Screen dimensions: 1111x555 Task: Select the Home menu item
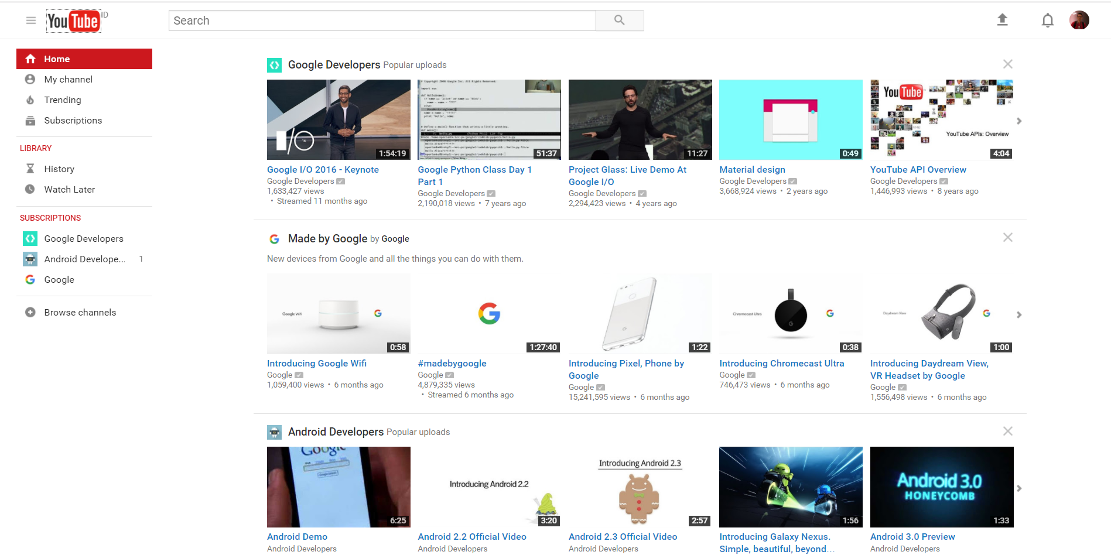pyautogui.click(x=84, y=59)
